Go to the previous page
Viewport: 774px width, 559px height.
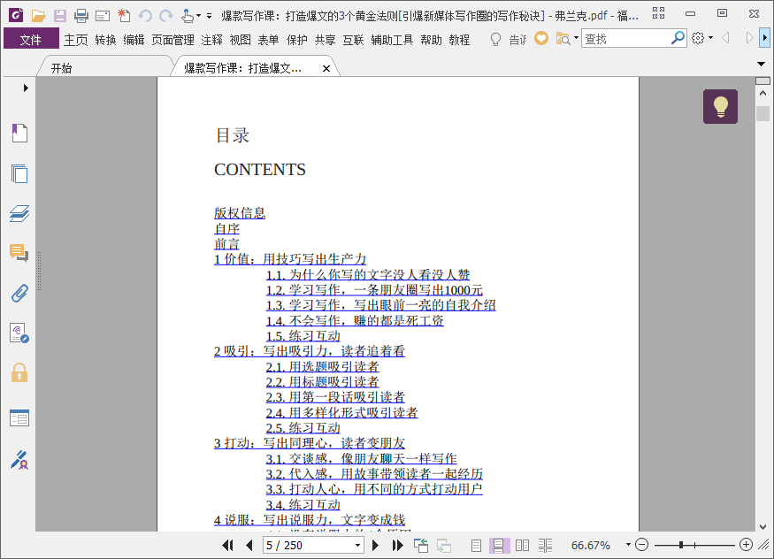pyautogui.click(x=249, y=545)
